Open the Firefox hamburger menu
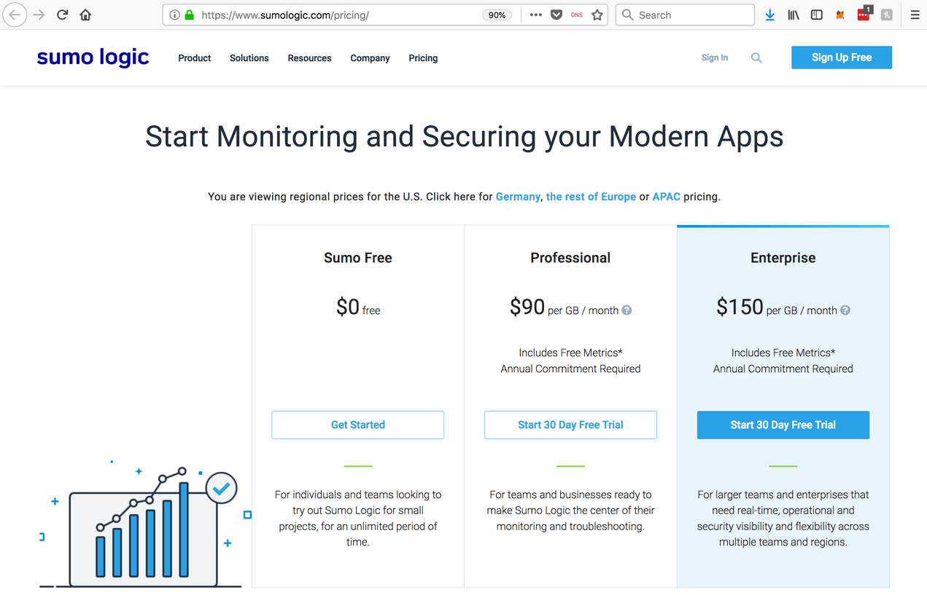This screenshot has width=927, height=595. coord(915,15)
